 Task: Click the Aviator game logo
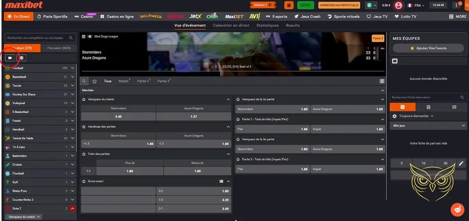[176, 16]
